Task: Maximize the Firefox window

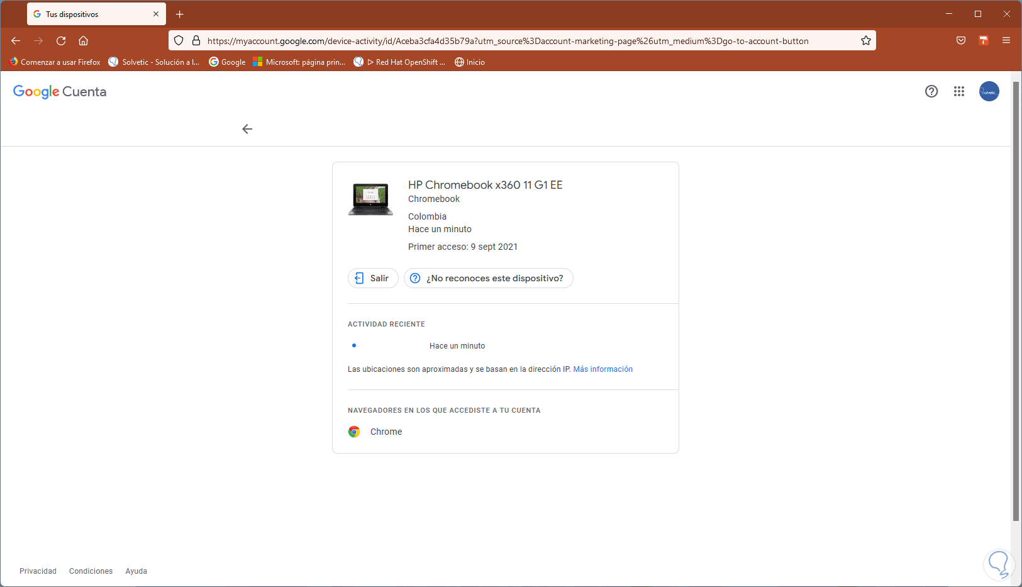Action: pyautogui.click(x=978, y=14)
